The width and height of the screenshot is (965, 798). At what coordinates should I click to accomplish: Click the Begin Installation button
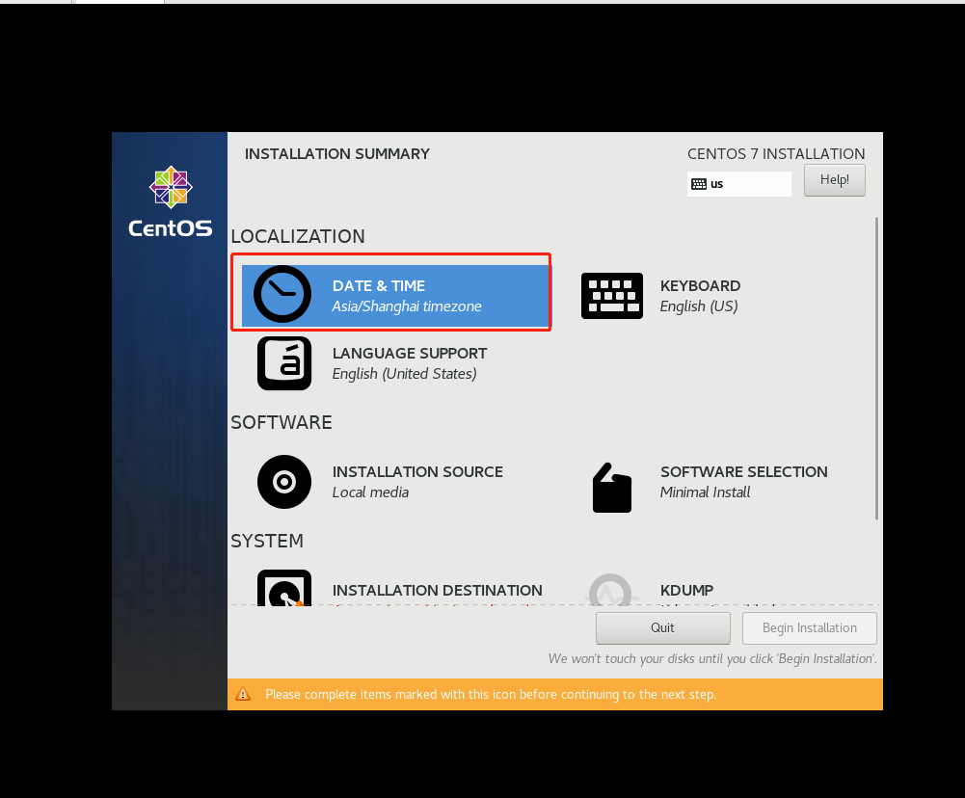(809, 627)
